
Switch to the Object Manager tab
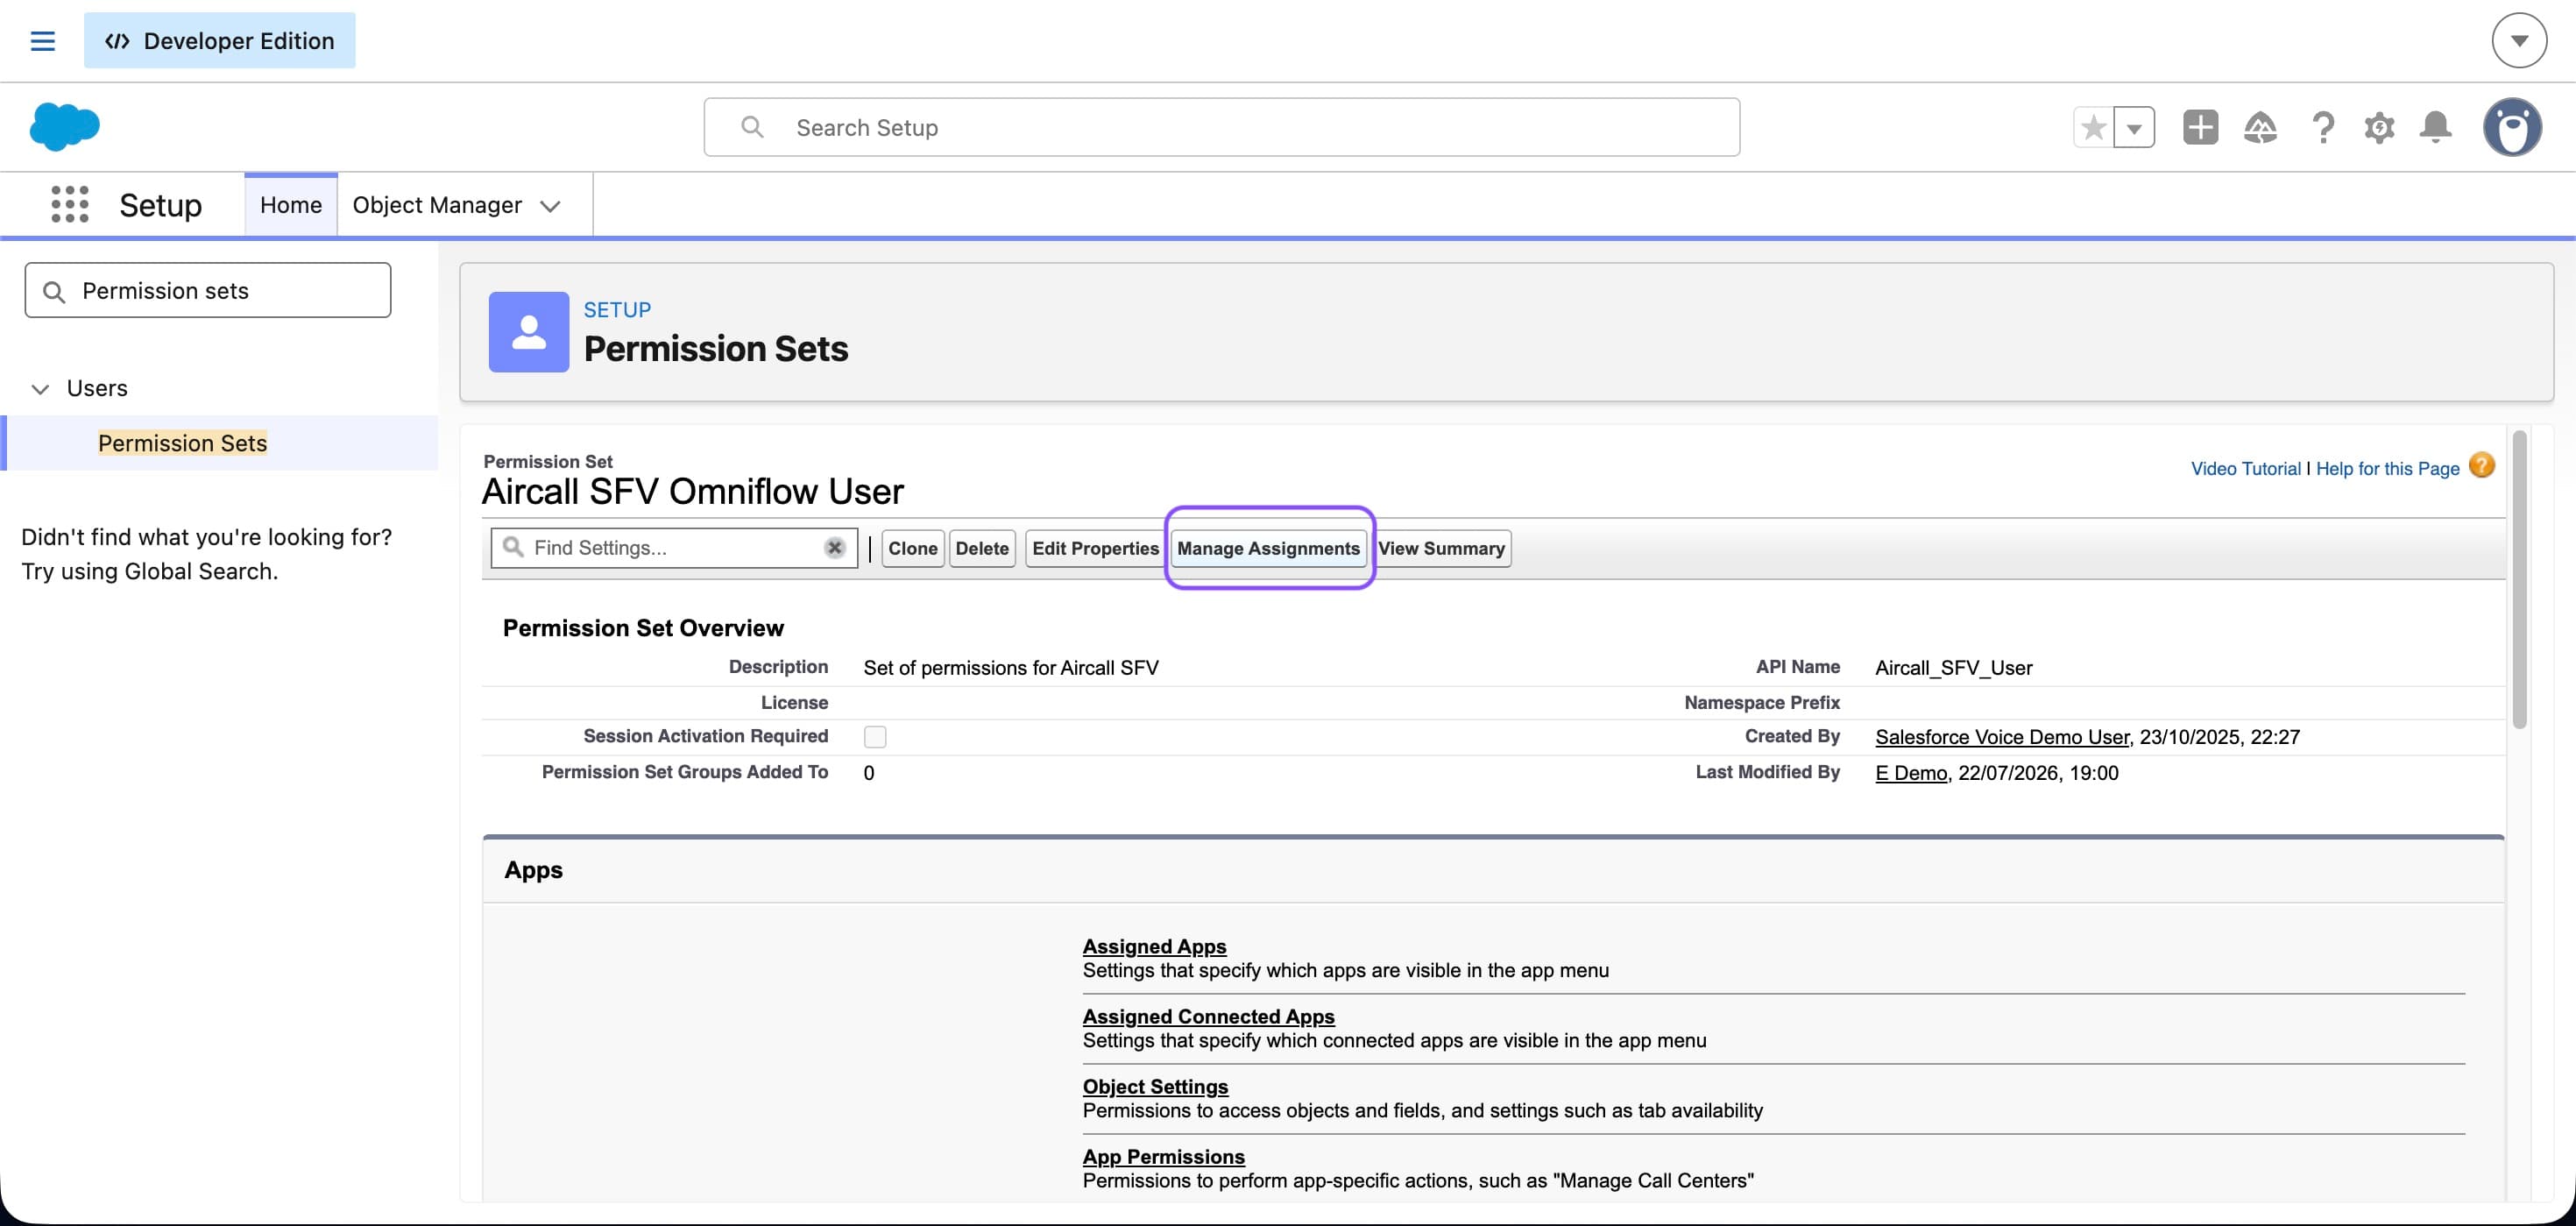tap(437, 205)
